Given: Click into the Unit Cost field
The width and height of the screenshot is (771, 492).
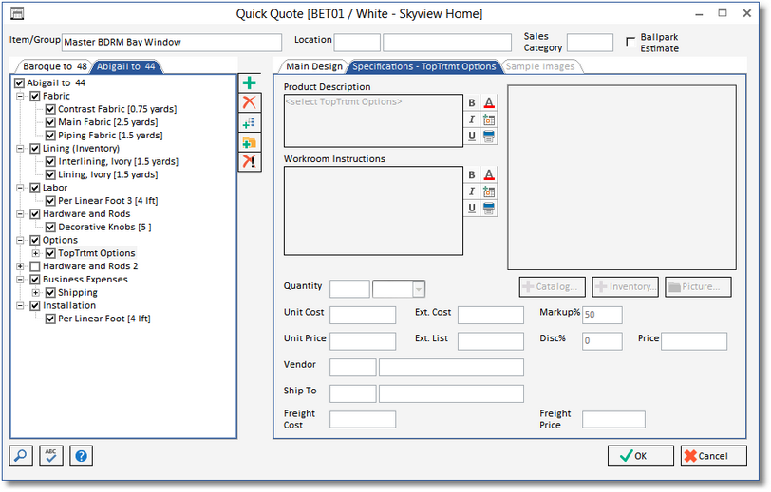Looking at the screenshot, I should click(363, 316).
